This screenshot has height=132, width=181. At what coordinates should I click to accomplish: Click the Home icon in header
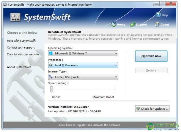tap(113, 24)
